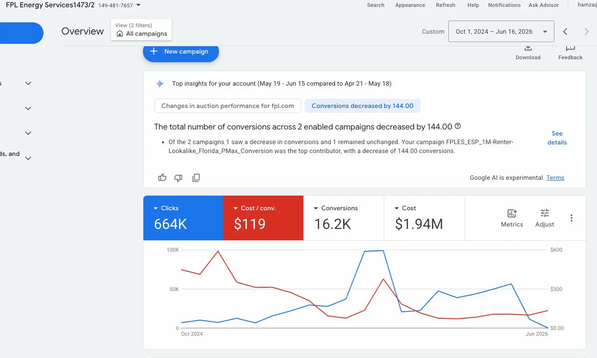Open the scorecard more options menu
This screenshot has height=358, width=597.
[x=571, y=218]
